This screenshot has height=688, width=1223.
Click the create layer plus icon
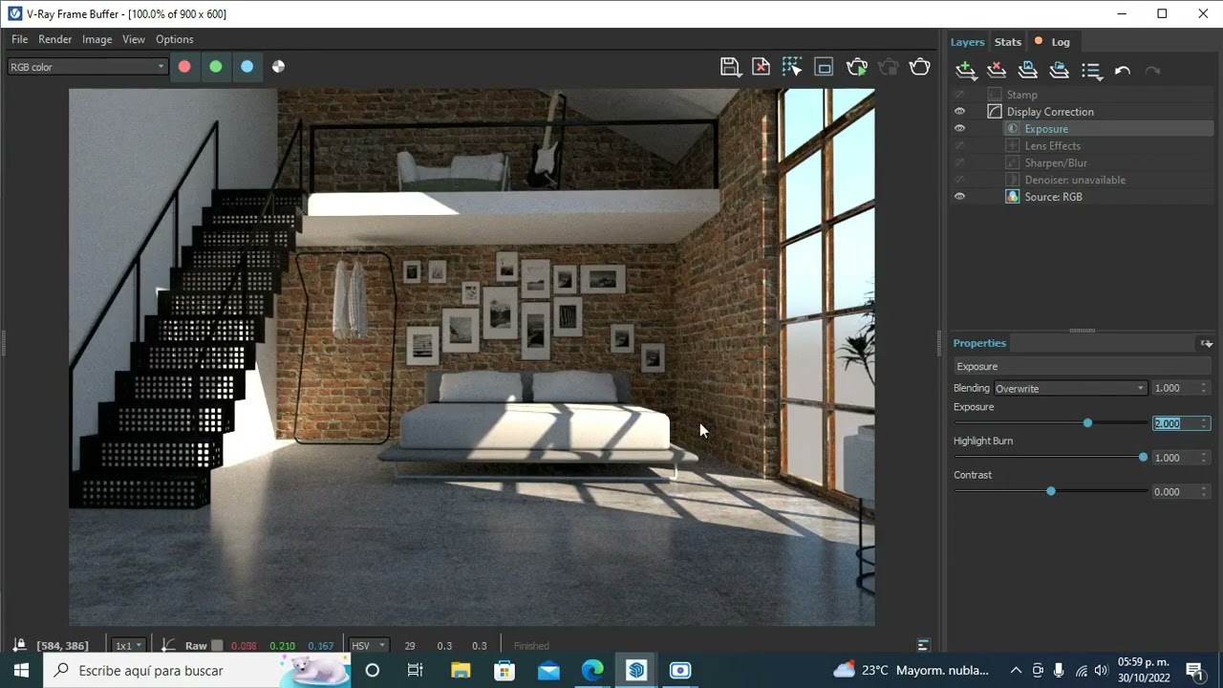966,71
